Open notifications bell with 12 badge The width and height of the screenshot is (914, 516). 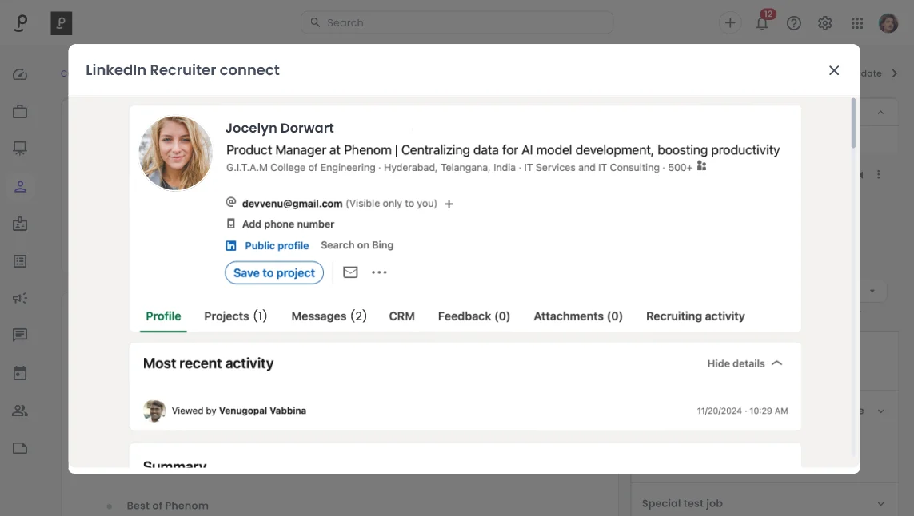point(762,22)
